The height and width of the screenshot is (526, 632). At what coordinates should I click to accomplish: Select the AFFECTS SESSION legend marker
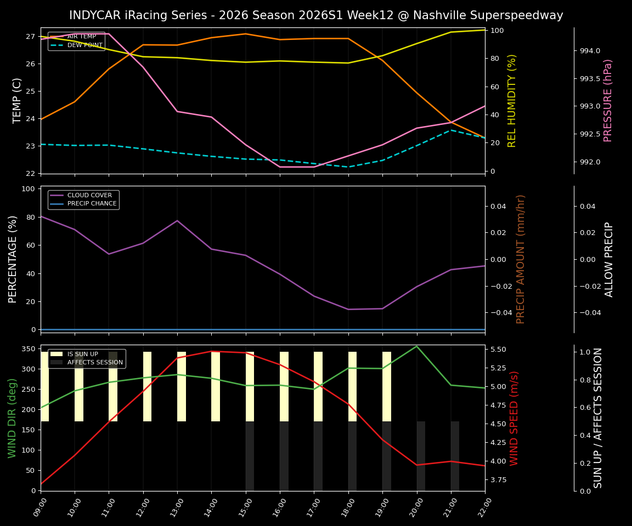tap(58, 362)
